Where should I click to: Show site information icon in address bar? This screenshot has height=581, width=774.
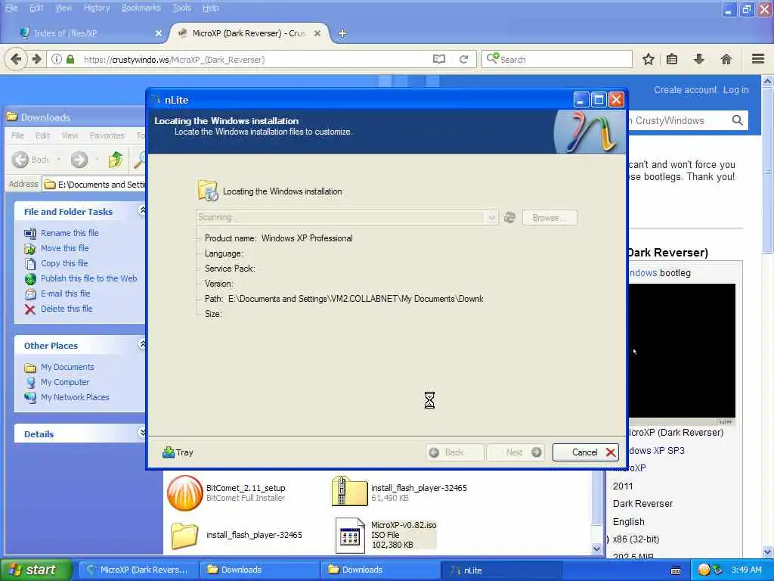(57, 59)
